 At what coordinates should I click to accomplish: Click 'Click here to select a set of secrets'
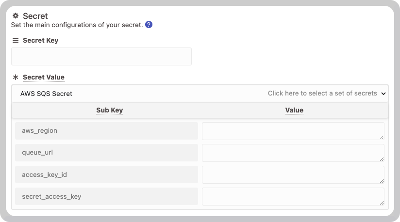click(322, 94)
